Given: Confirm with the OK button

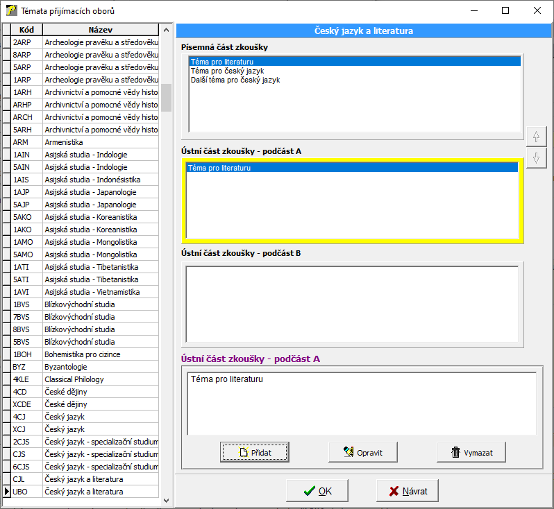Looking at the screenshot, I should (x=317, y=491).
